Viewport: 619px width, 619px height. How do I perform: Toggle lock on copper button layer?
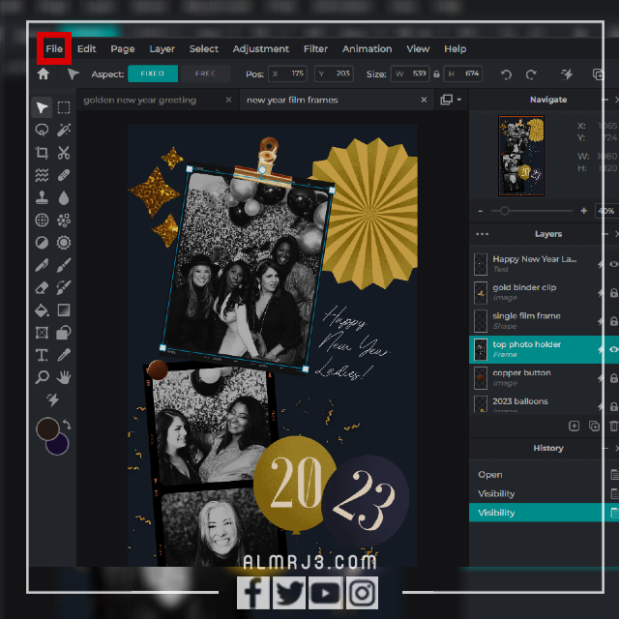click(613, 378)
